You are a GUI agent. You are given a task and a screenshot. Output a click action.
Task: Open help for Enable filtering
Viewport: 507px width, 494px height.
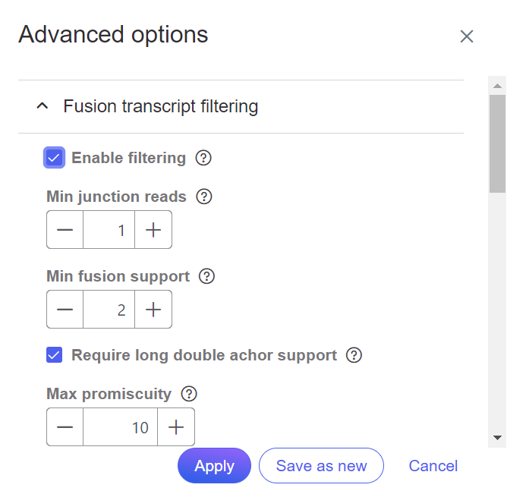pos(203,158)
